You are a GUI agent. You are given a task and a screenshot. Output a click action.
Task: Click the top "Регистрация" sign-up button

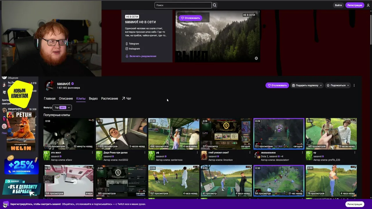pyautogui.click(x=355, y=5)
